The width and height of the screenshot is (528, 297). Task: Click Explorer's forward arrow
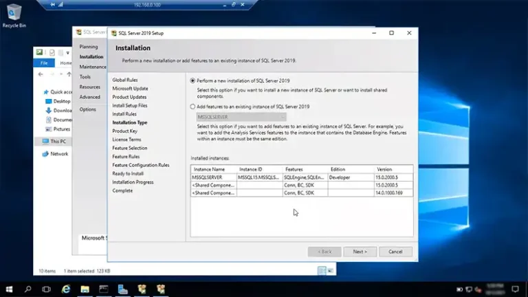[52, 74]
